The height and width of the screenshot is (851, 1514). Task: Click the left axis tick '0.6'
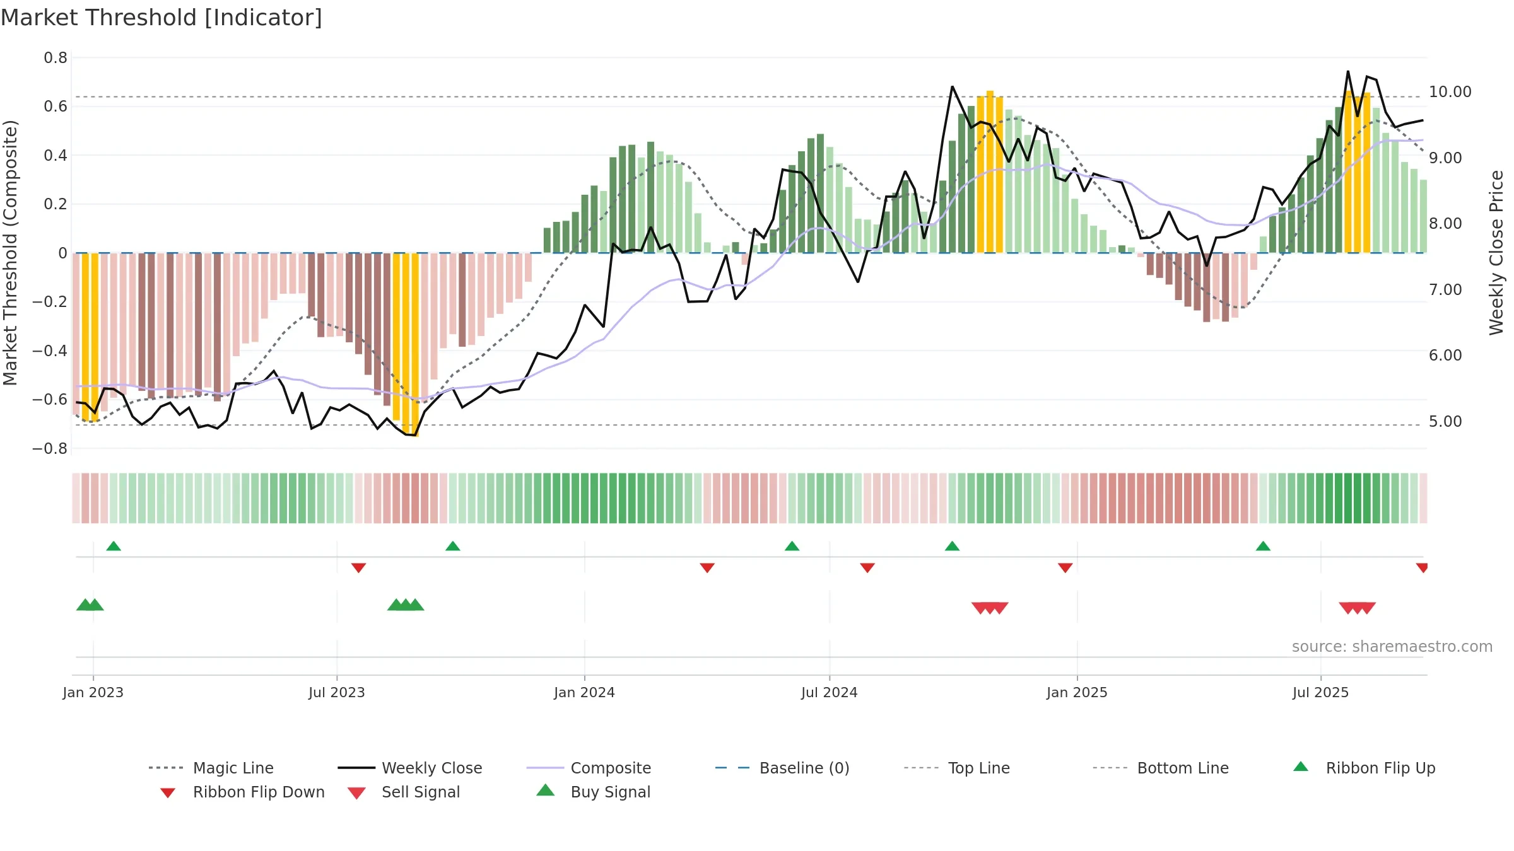[x=56, y=107]
